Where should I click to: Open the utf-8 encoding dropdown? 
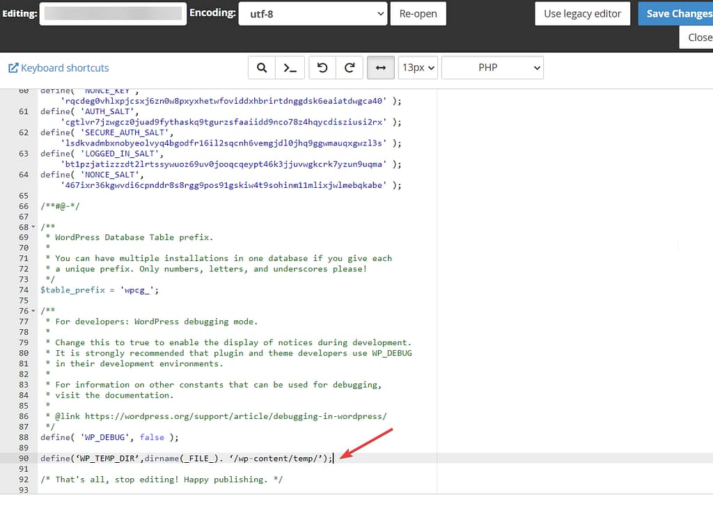coord(312,13)
